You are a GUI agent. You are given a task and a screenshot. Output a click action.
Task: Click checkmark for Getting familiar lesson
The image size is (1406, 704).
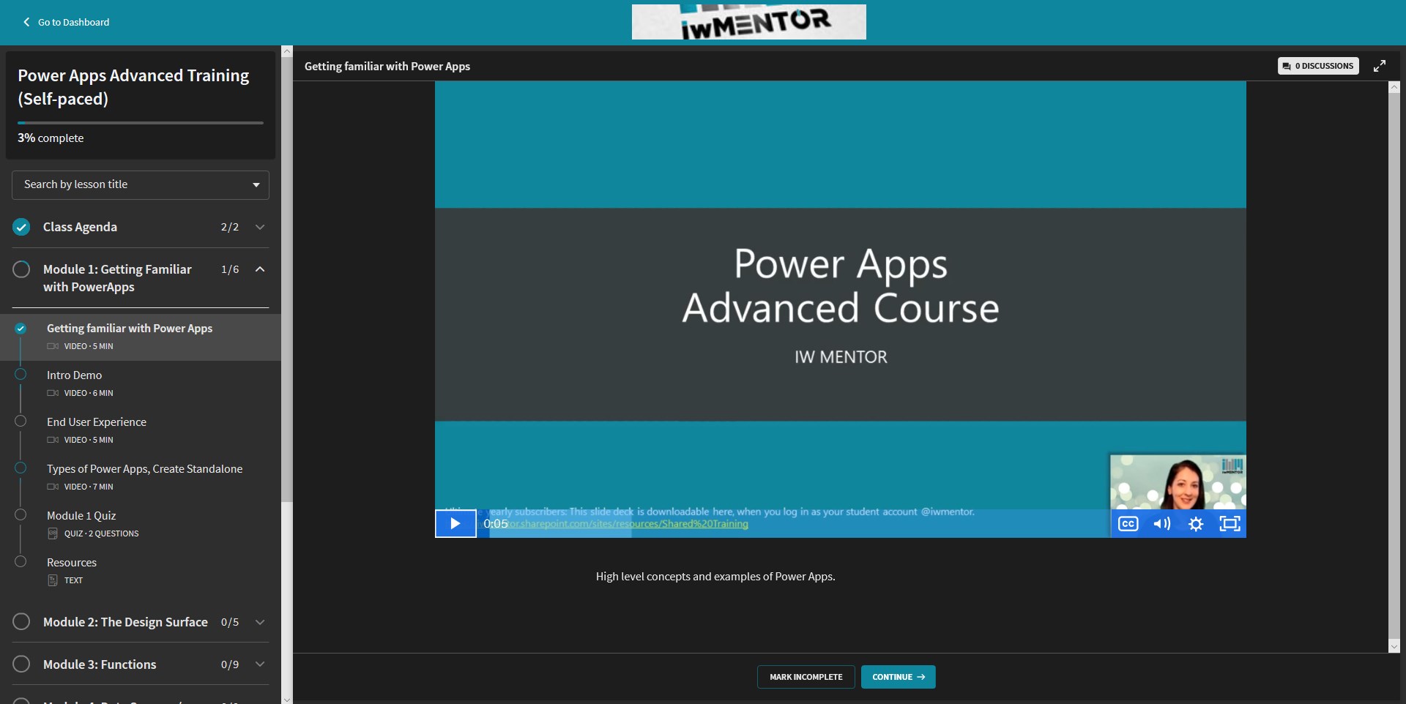tap(21, 329)
